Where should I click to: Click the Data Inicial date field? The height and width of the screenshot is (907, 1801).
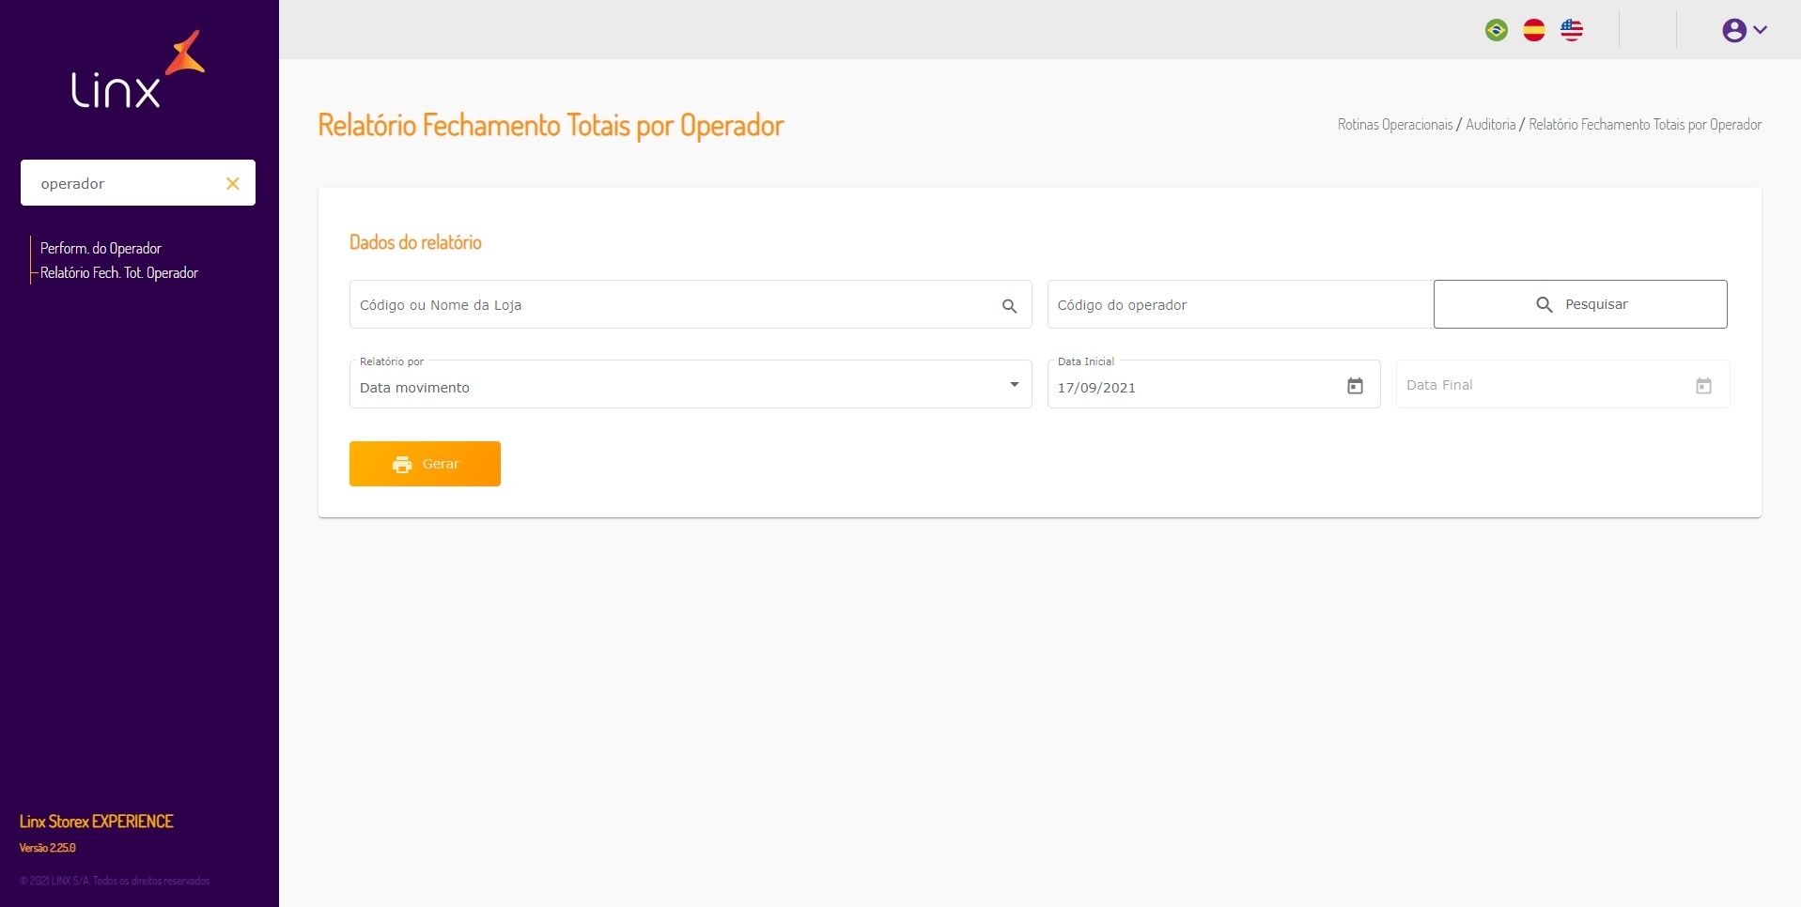click(1193, 387)
